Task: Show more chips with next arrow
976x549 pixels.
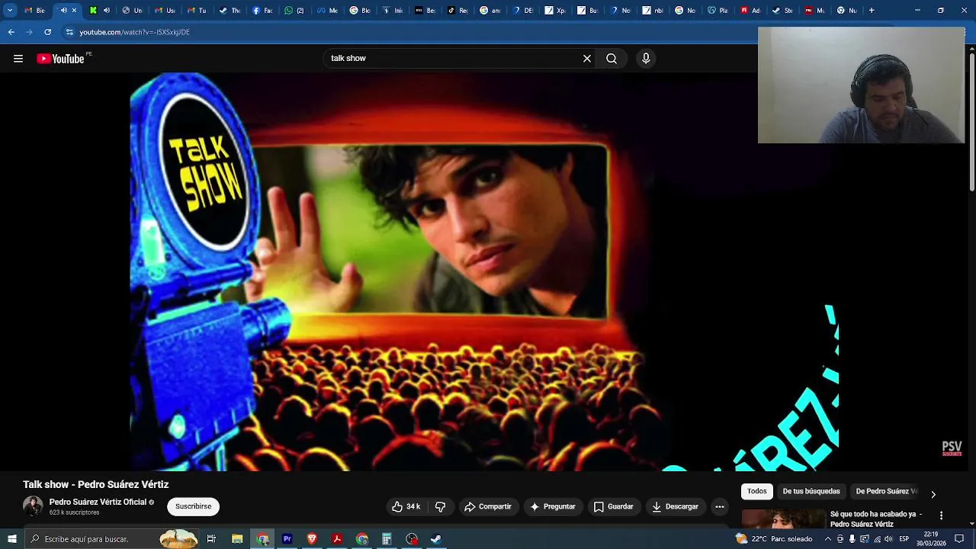Action: [x=933, y=494]
